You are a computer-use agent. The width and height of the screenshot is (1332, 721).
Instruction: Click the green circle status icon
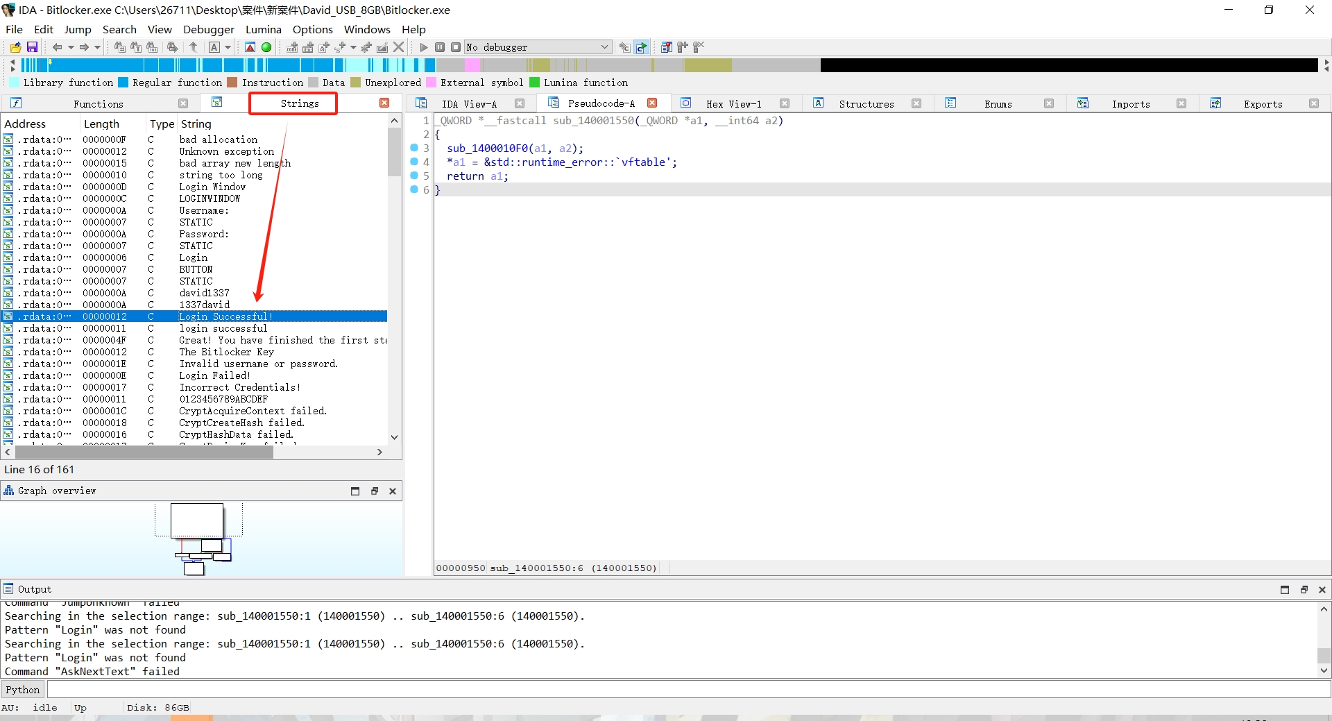point(266,47)
